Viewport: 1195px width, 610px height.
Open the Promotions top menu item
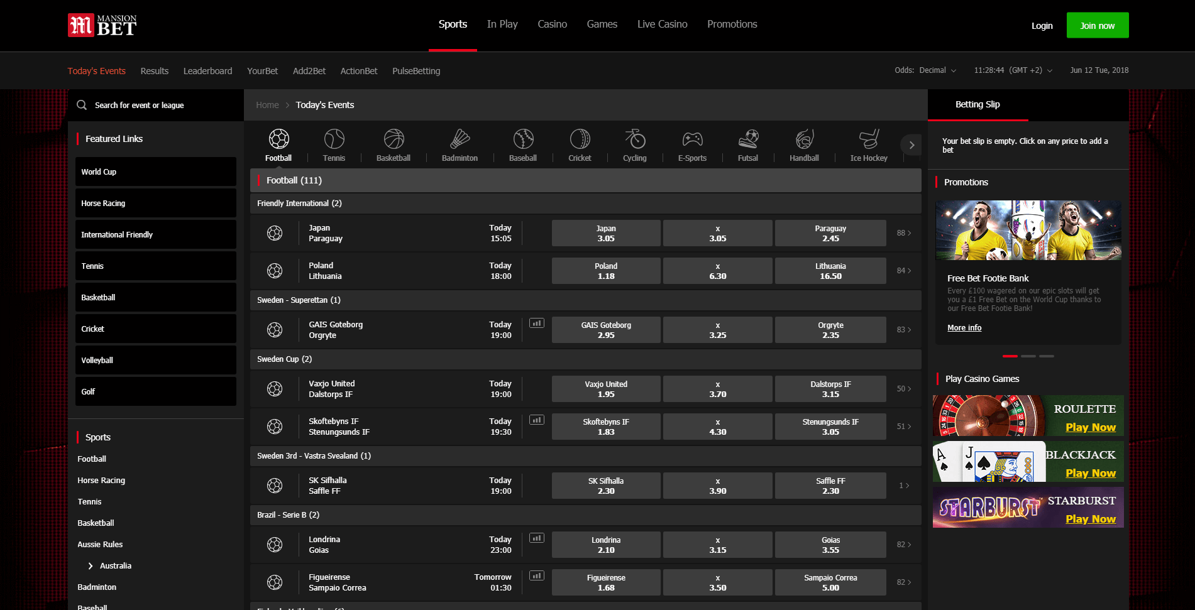[732, 24]
